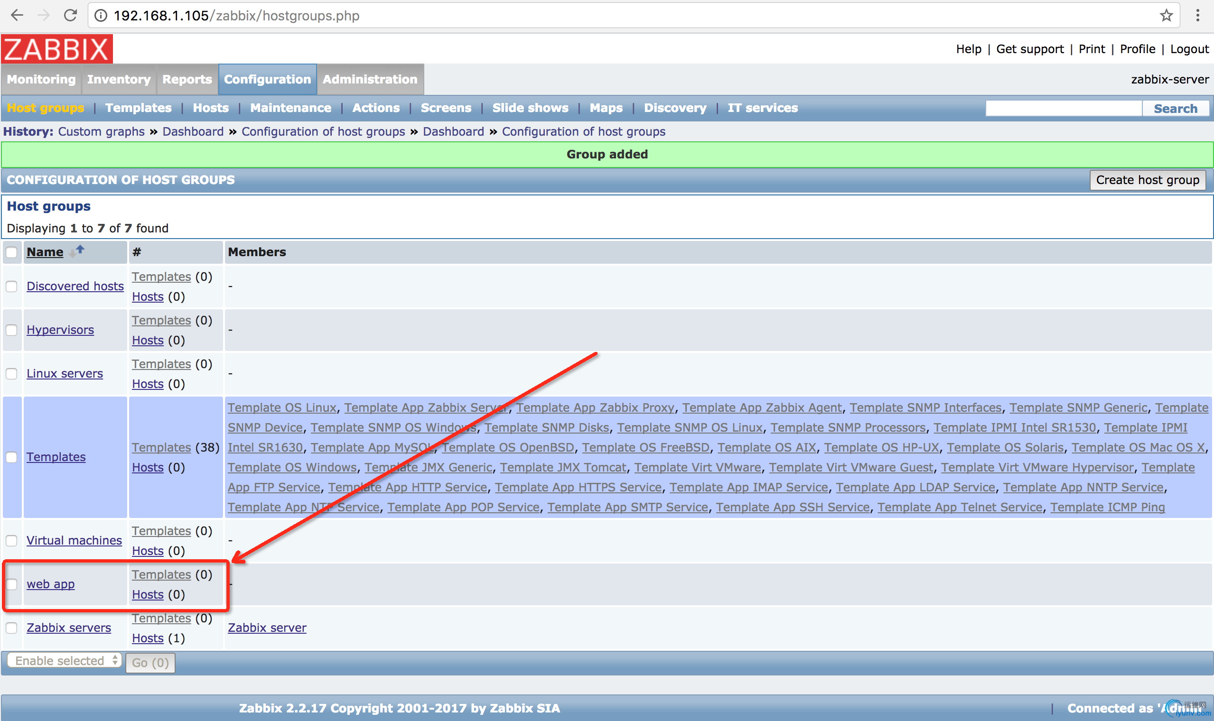The width and height of the screenshot is (1214, 721).
Task: Bookmark page with star icon
Action: click(x=1166, y=16)
